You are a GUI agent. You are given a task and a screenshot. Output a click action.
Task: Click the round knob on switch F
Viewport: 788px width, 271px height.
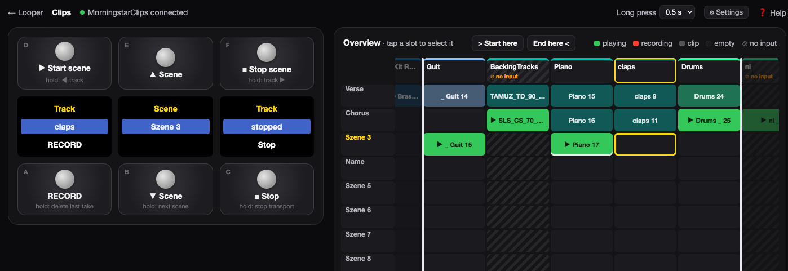point(267,52)
